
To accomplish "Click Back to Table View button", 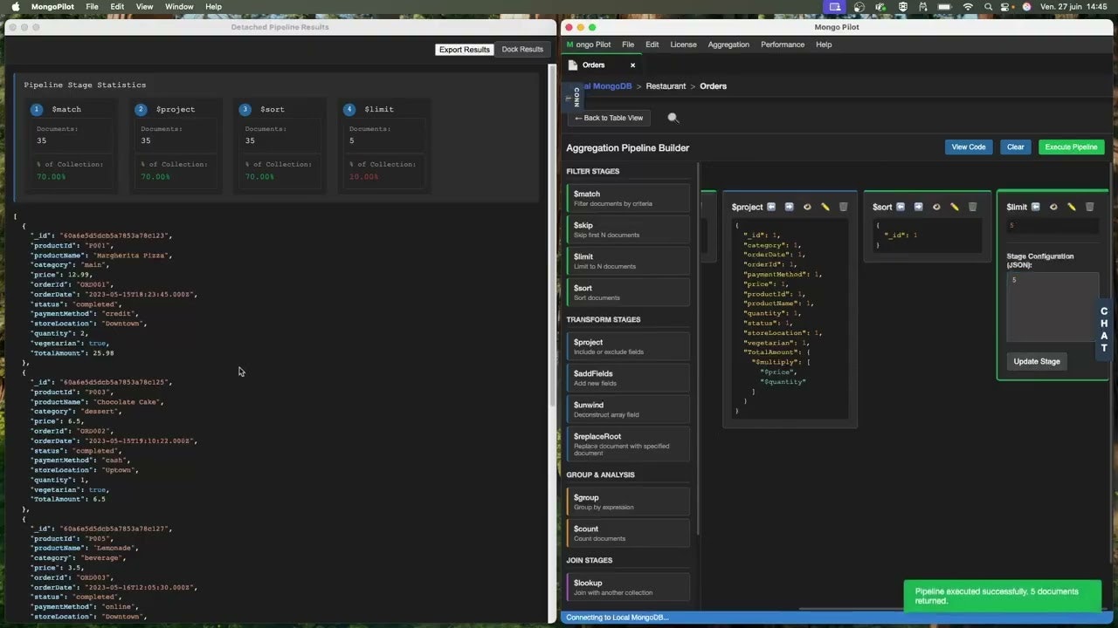I will [609, 118].
